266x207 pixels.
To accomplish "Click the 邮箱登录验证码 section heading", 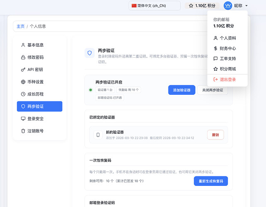I will click(x=102, y=202).
